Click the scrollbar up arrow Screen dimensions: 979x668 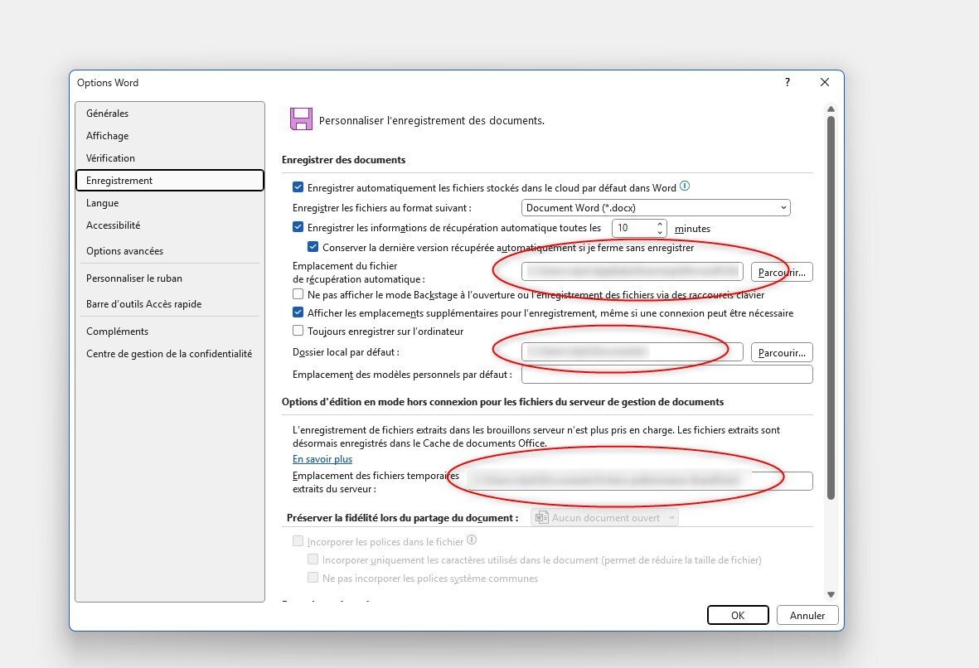pos(831,109)
